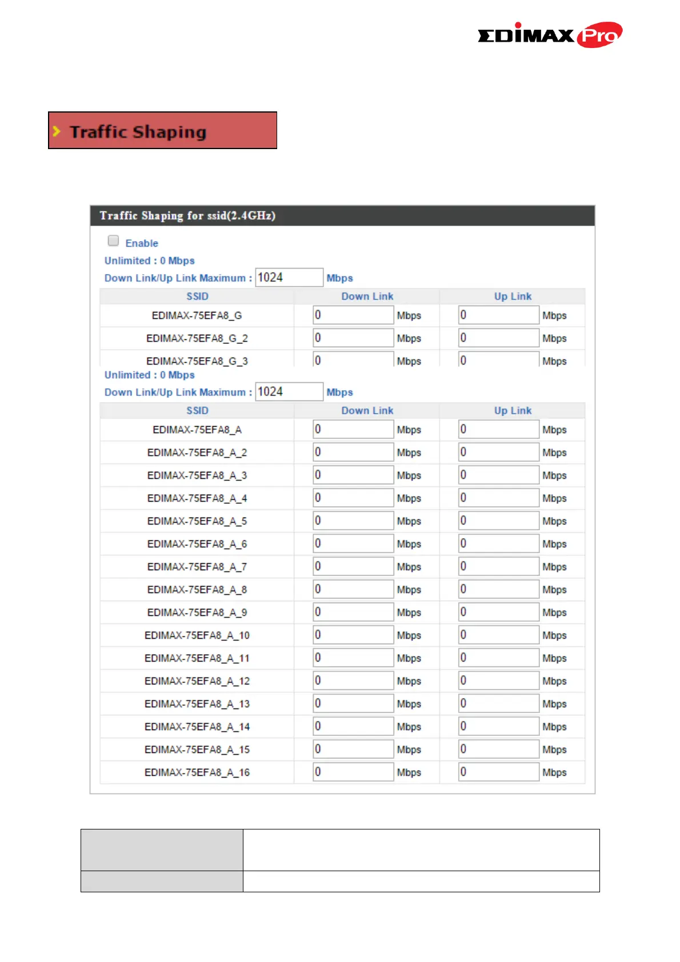Set Up Link for EDIMAX-75EFA8_A_9
This screenshot has height=962, width=680.
499,612
